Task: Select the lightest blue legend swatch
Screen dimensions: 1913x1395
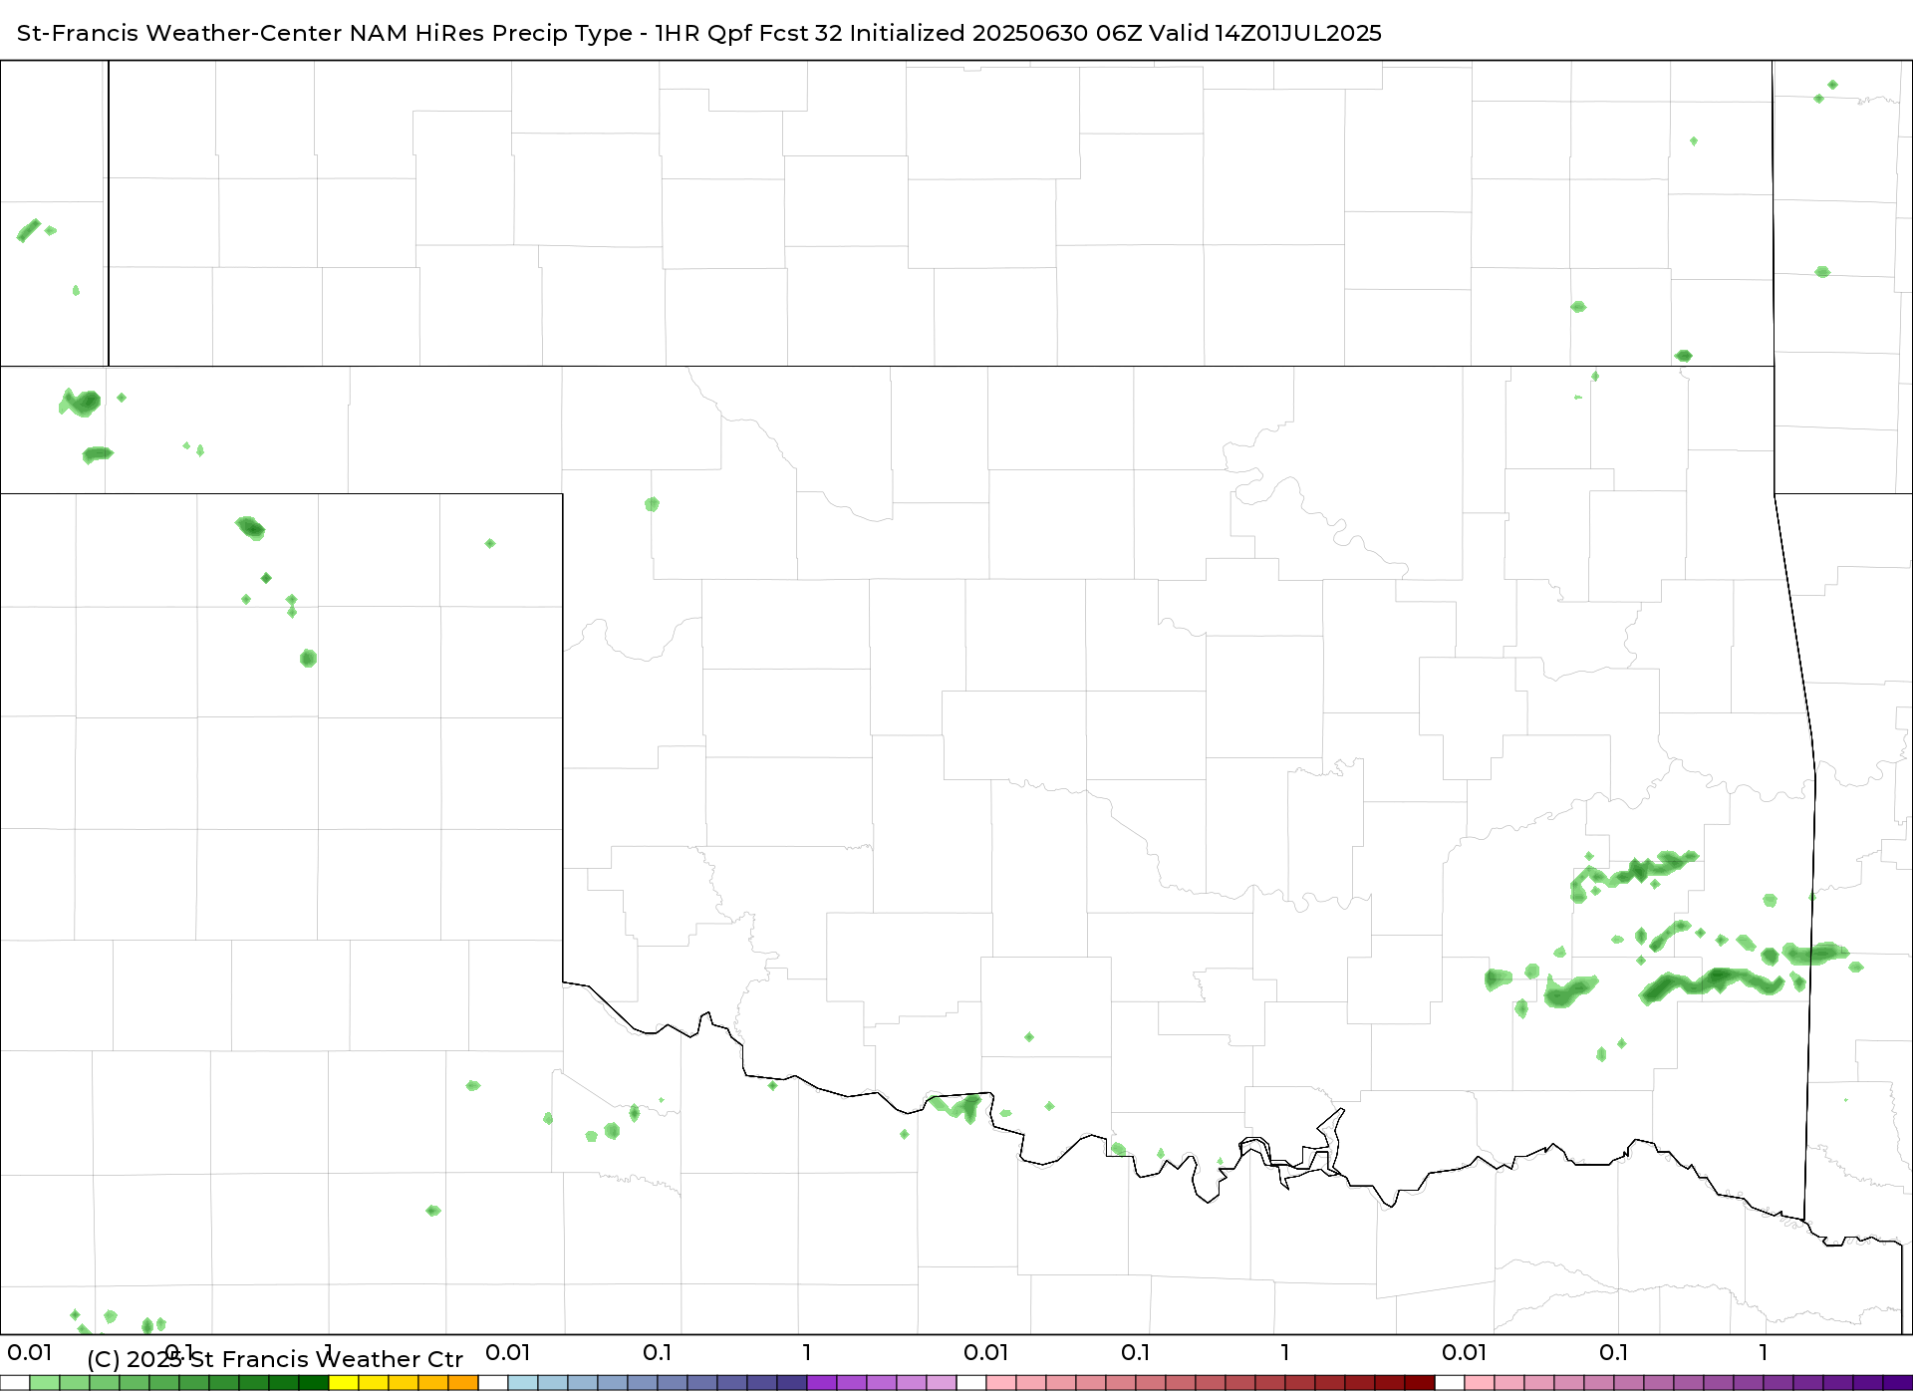Action: (x=523, y=1383)
